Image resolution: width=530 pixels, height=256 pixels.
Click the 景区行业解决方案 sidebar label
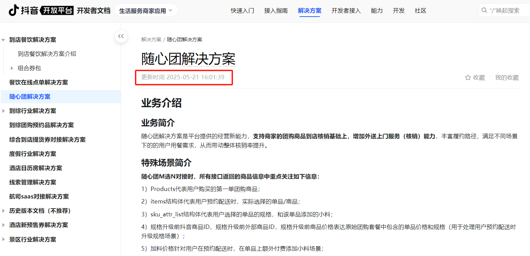pos(33,239)
